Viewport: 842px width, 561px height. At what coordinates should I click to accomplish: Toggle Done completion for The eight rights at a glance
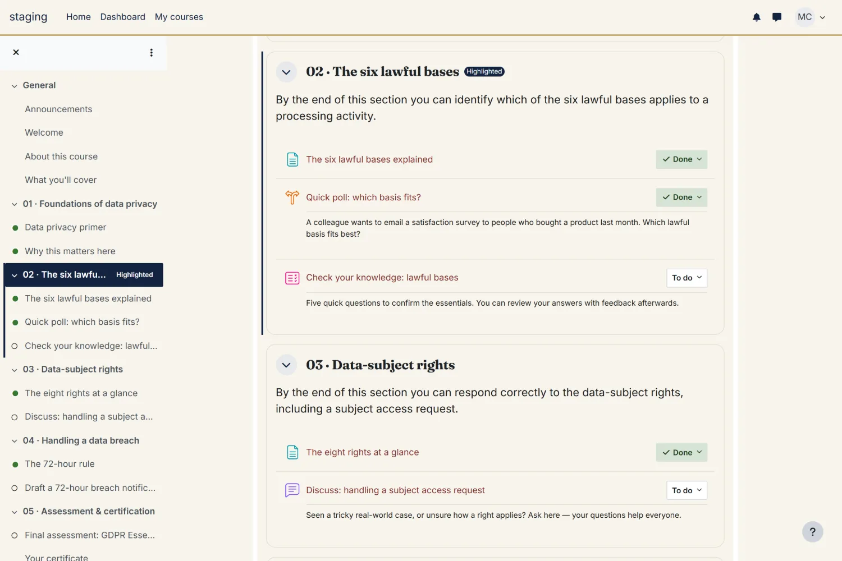pyautogui.click(x=681, y=452)
